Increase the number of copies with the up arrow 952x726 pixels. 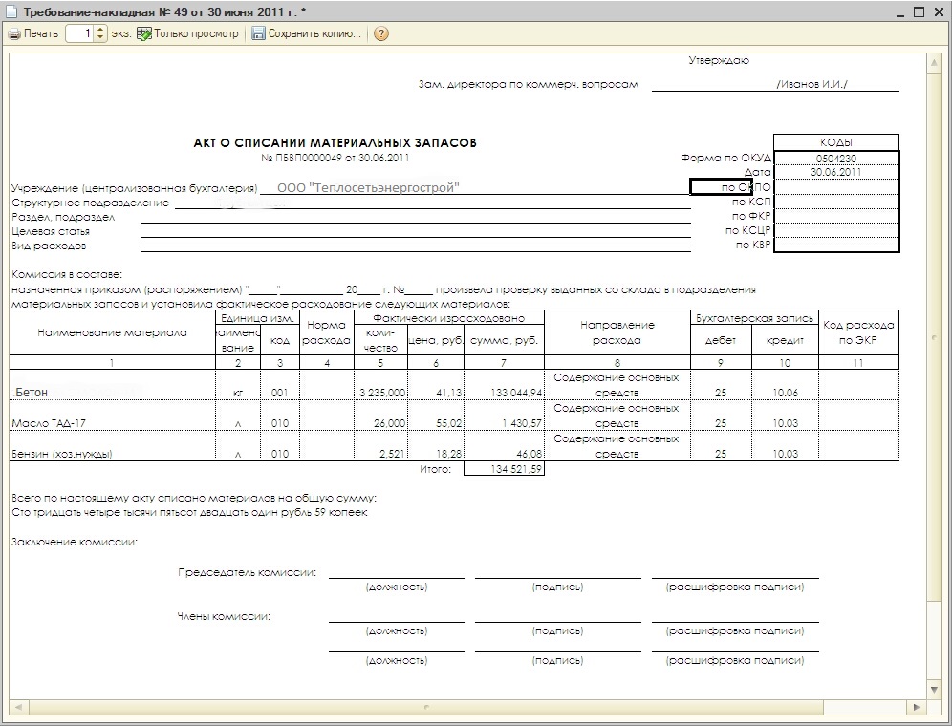[100, 30]
